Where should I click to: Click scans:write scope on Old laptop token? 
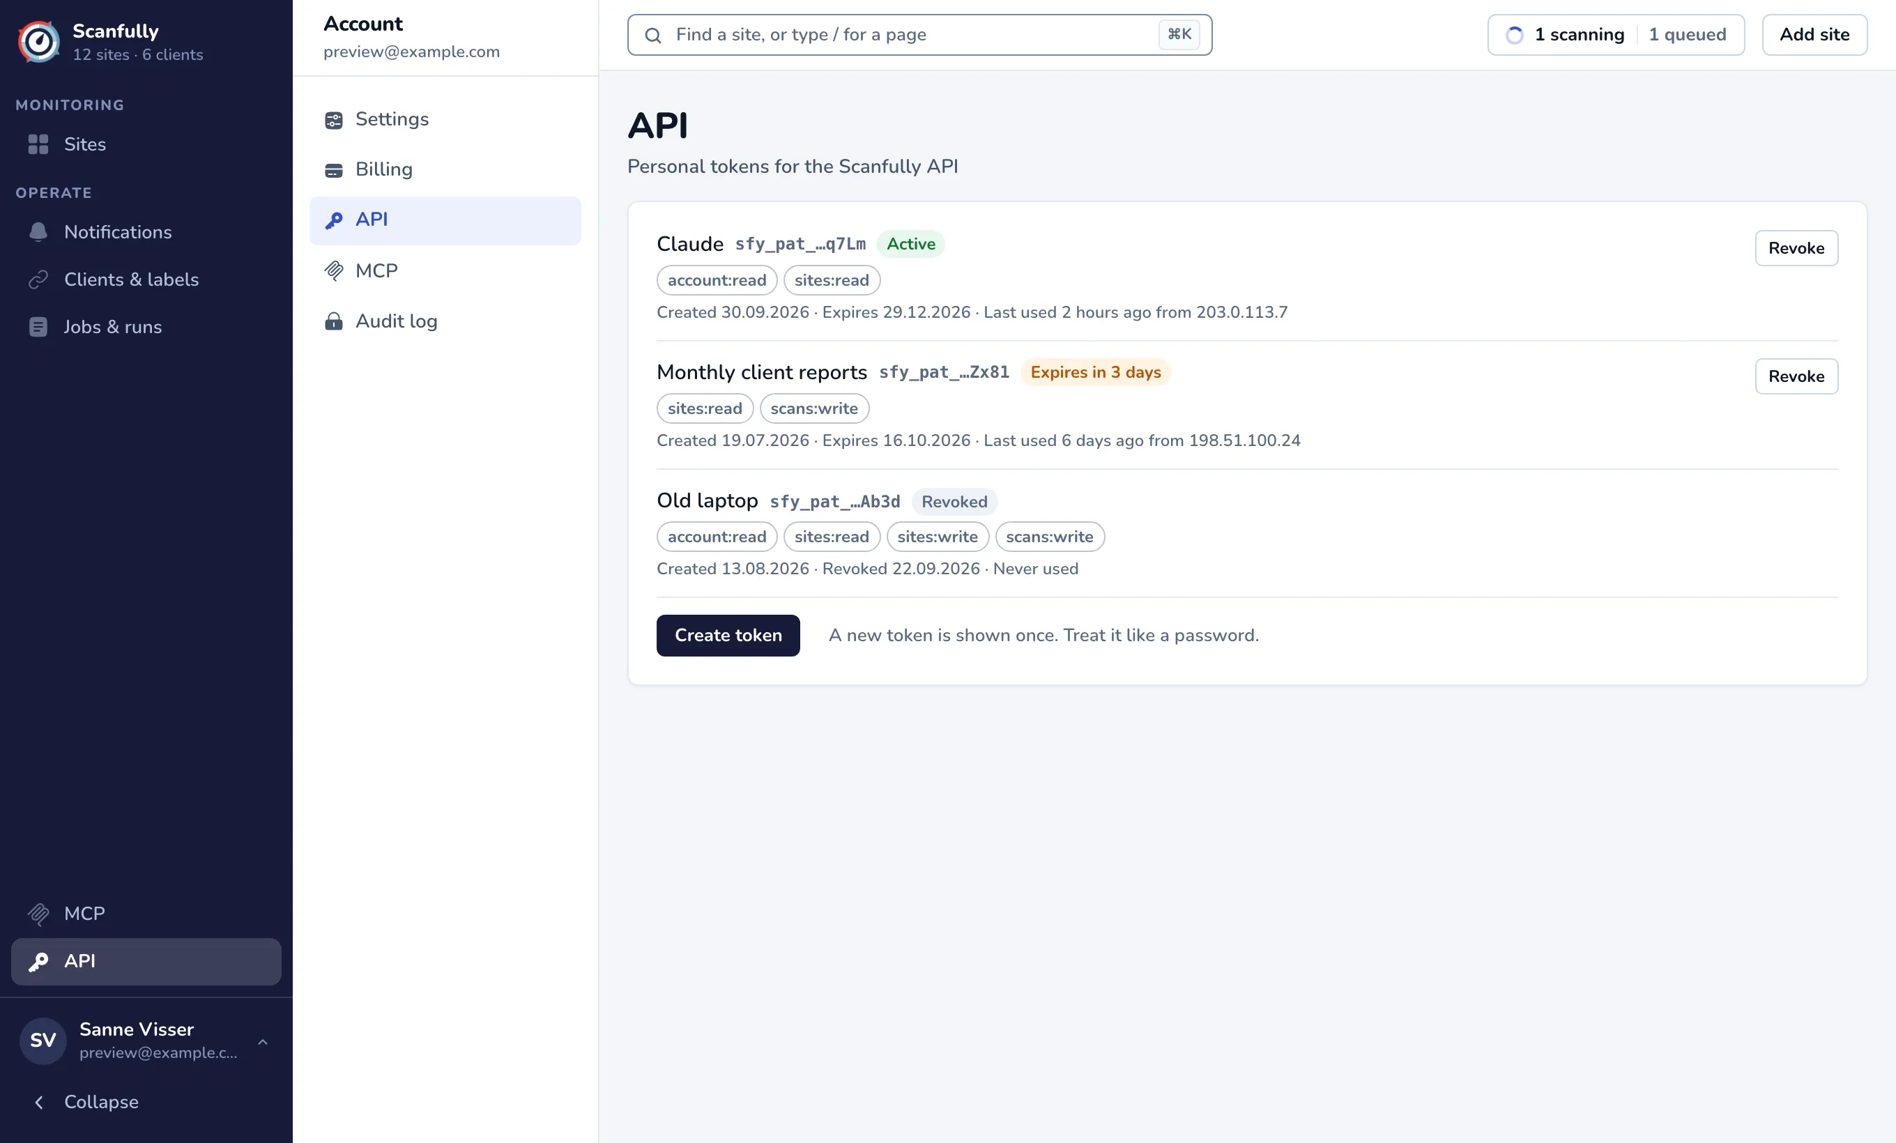[x=1050, y=537]
